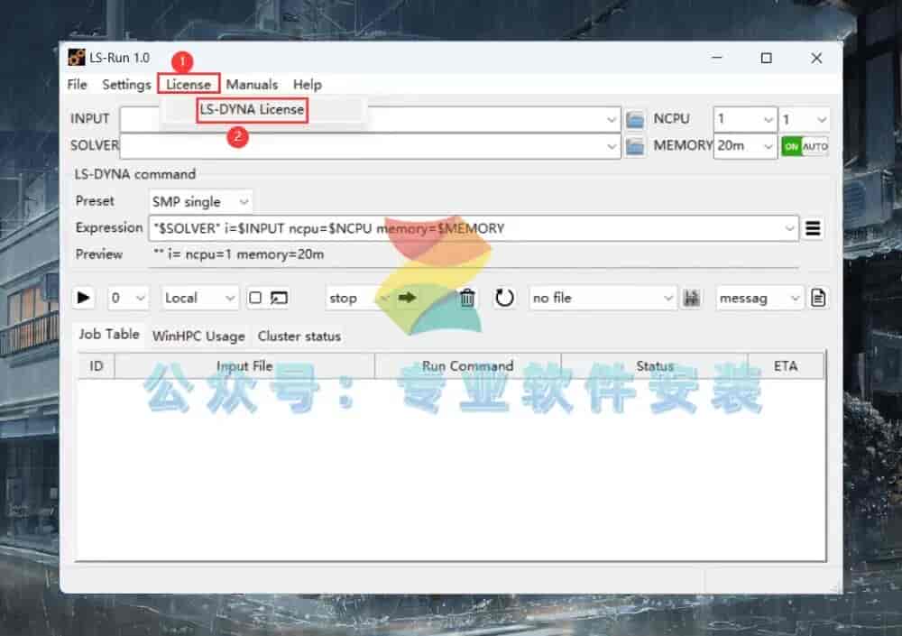Viewport: 902px width, 636px height.
Task: Click the Status column header
Action: (x=655, y=366)
